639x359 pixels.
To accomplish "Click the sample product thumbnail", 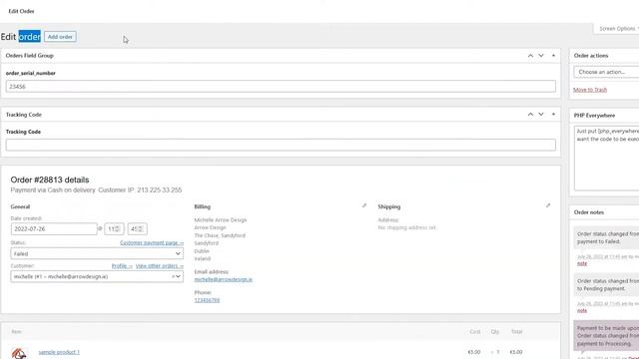I will (19, 353).
